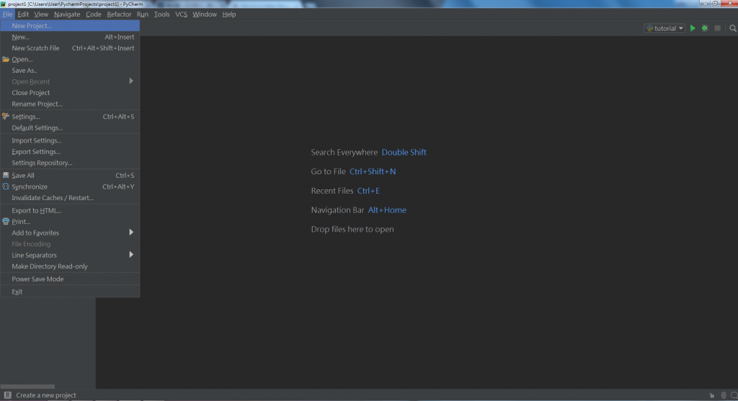
Task: Open Search Everywhere magnifier icon
Action: [x=733, y=28]
